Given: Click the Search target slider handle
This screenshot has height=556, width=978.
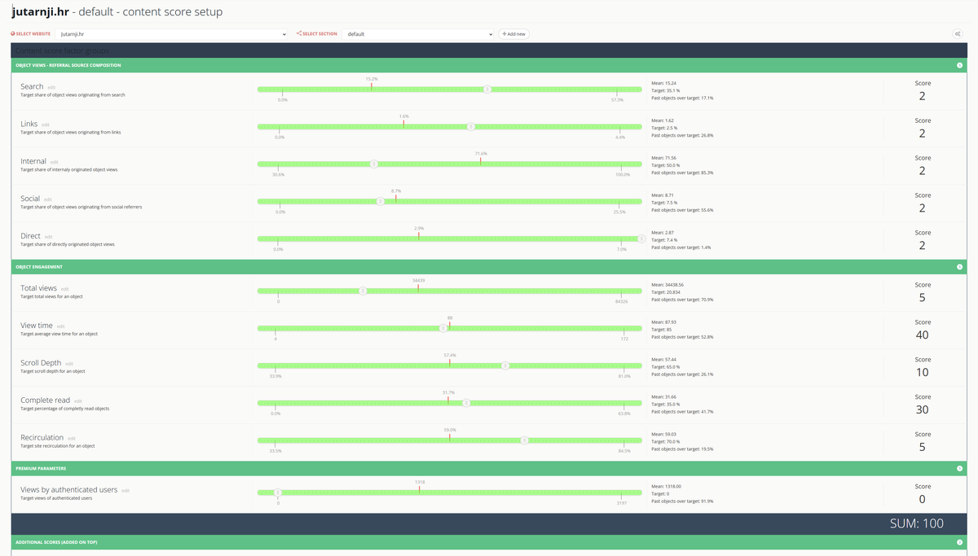Looking at the screenshot, I should click(x=487, y=90).
